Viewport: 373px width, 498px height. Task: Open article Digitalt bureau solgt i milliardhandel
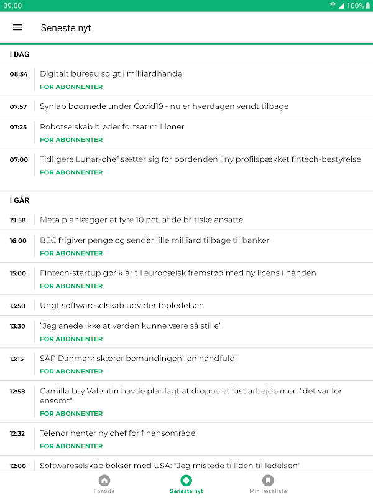[186, 80]
